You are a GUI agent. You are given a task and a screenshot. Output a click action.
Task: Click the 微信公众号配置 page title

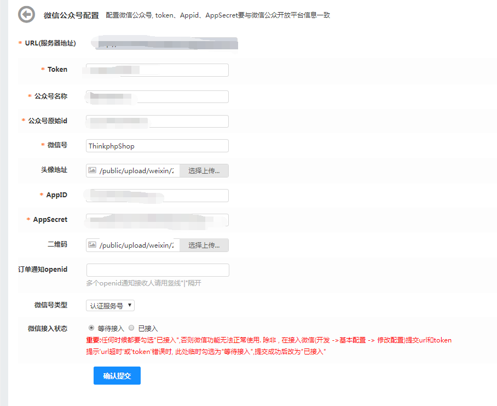(71, 15)
